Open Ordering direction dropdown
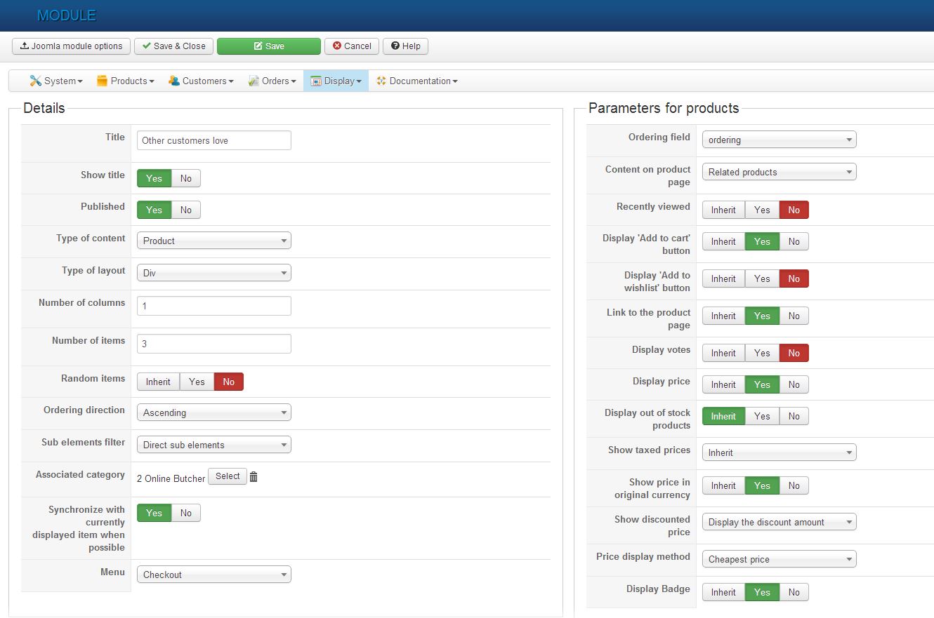Viewport: 934px width, 618px height. click(214, 412)
